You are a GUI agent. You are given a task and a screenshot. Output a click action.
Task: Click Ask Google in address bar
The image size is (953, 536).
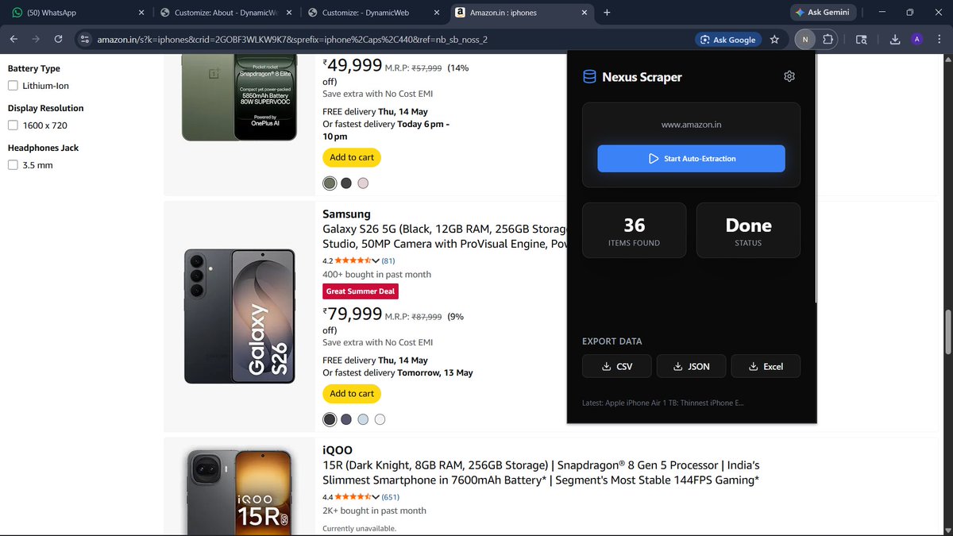point(728,39)
